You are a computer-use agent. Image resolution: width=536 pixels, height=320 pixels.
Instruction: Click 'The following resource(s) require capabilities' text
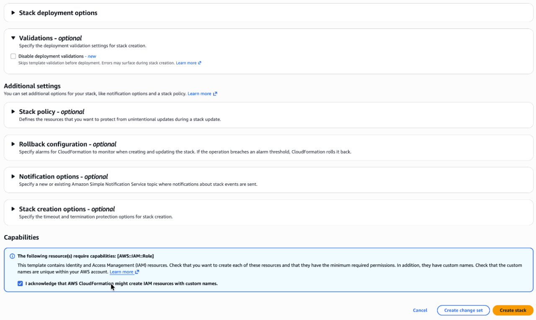tap(86, 256)
